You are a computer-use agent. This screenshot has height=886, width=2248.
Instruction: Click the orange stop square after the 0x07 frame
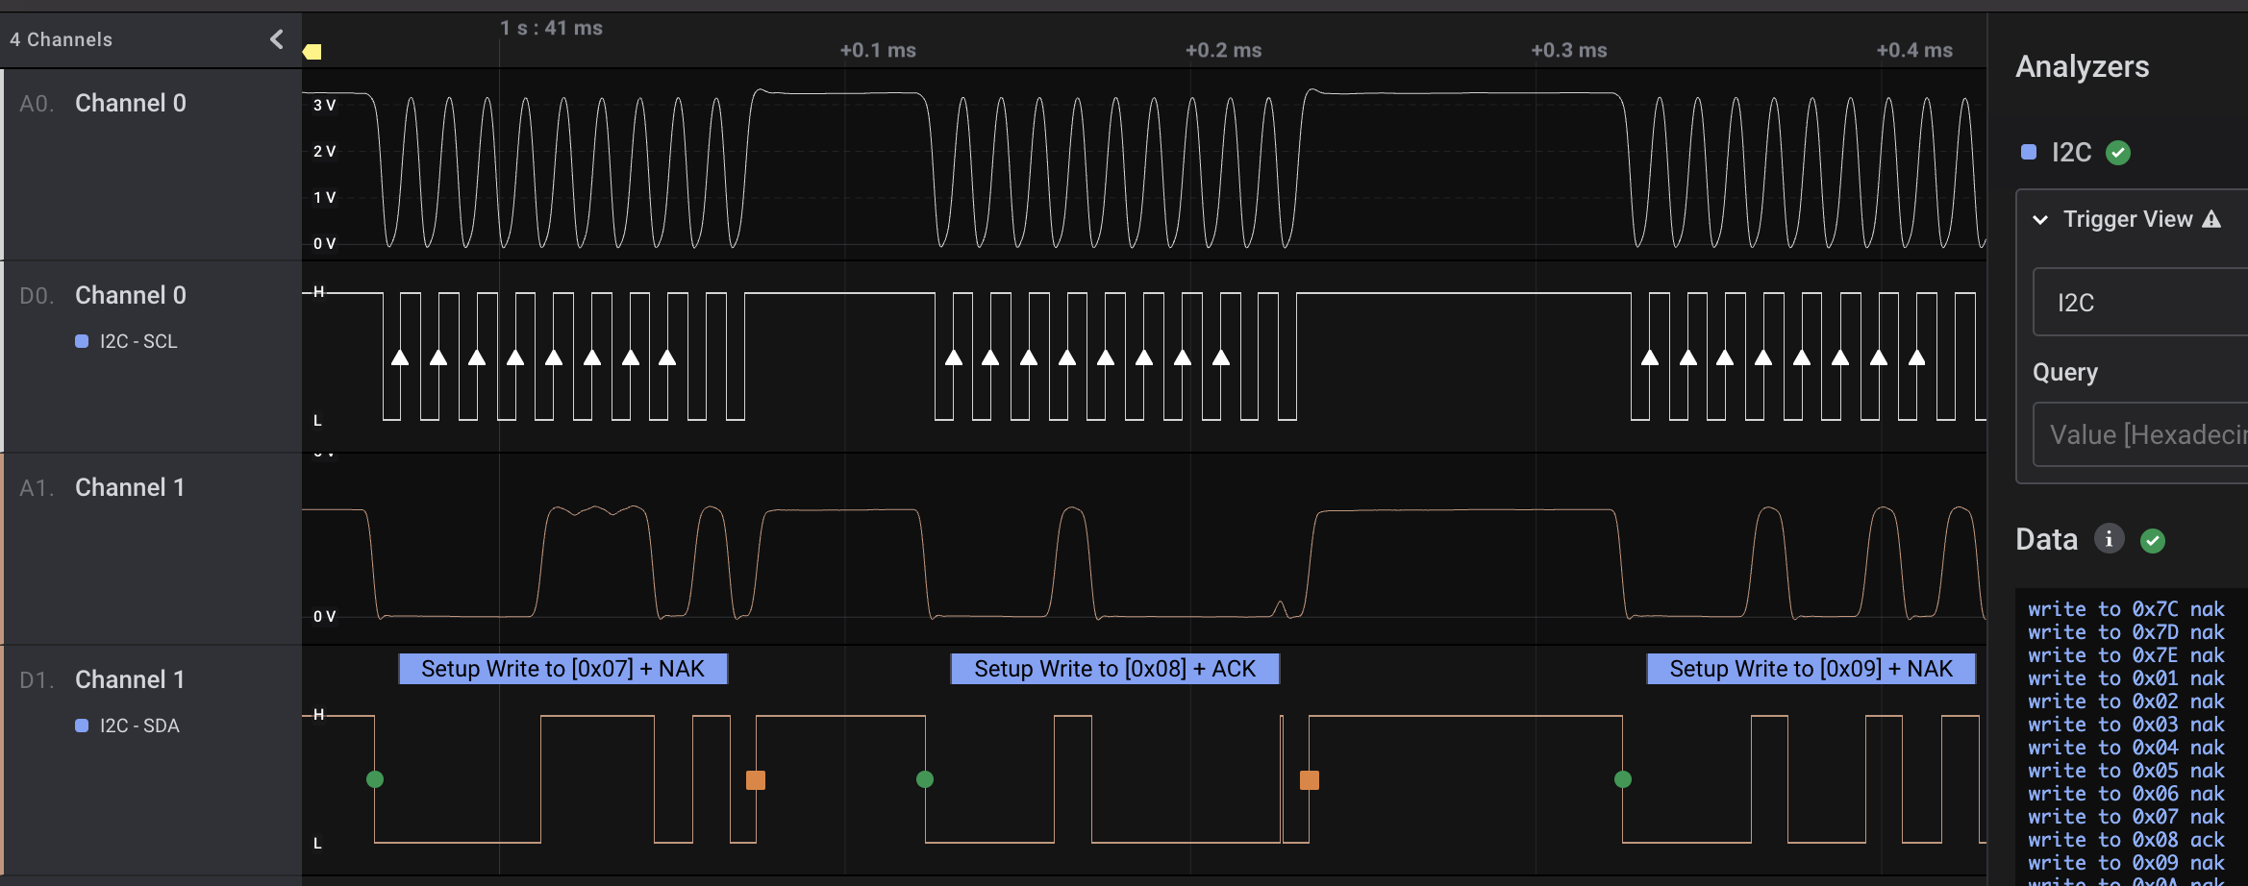pos(756,780)
